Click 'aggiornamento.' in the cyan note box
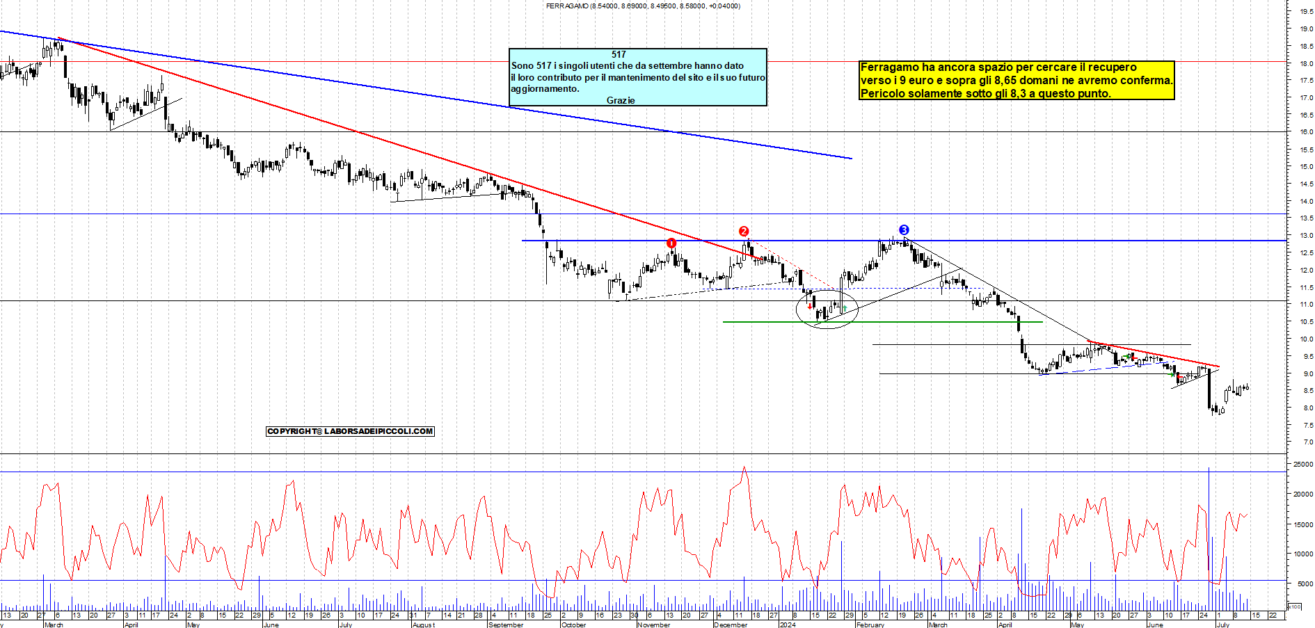Viewport: 1315px width, 628px height. click(x=545, y=88)
